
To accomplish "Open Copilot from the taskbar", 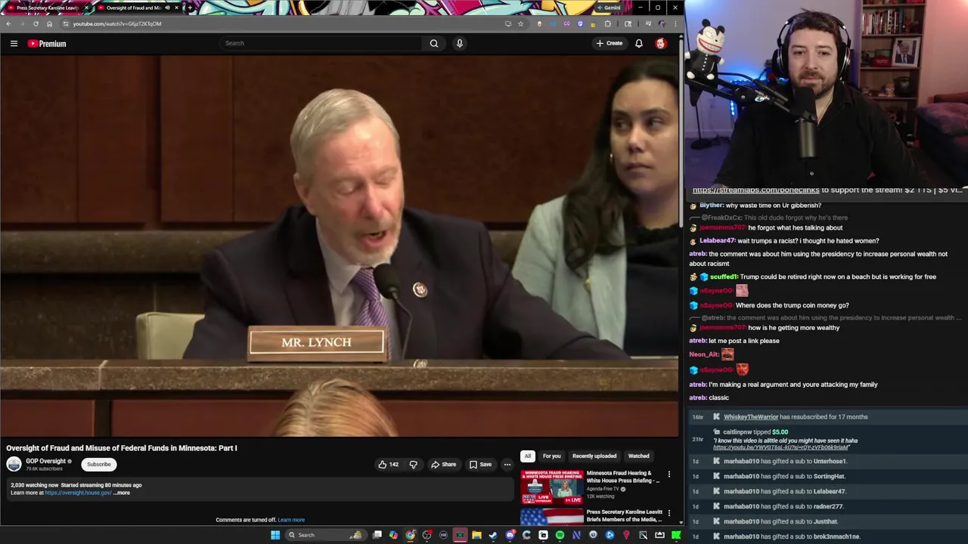I will [393, 535].
